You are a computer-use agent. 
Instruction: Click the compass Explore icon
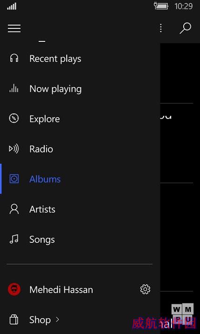tap(14, 118)
